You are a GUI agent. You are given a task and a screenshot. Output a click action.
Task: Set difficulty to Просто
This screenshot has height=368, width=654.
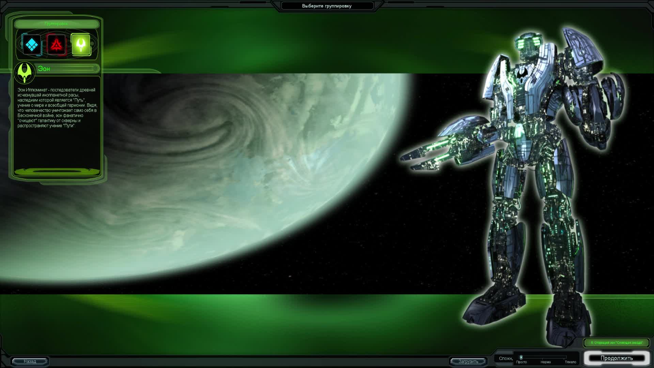(521, 362)
